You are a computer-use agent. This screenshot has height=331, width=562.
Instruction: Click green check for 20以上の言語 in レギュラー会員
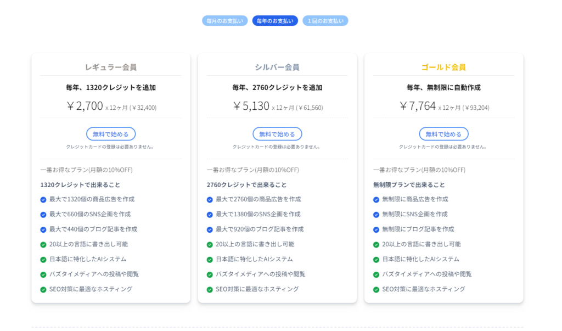pyautogui.click(x=43, y=245)
